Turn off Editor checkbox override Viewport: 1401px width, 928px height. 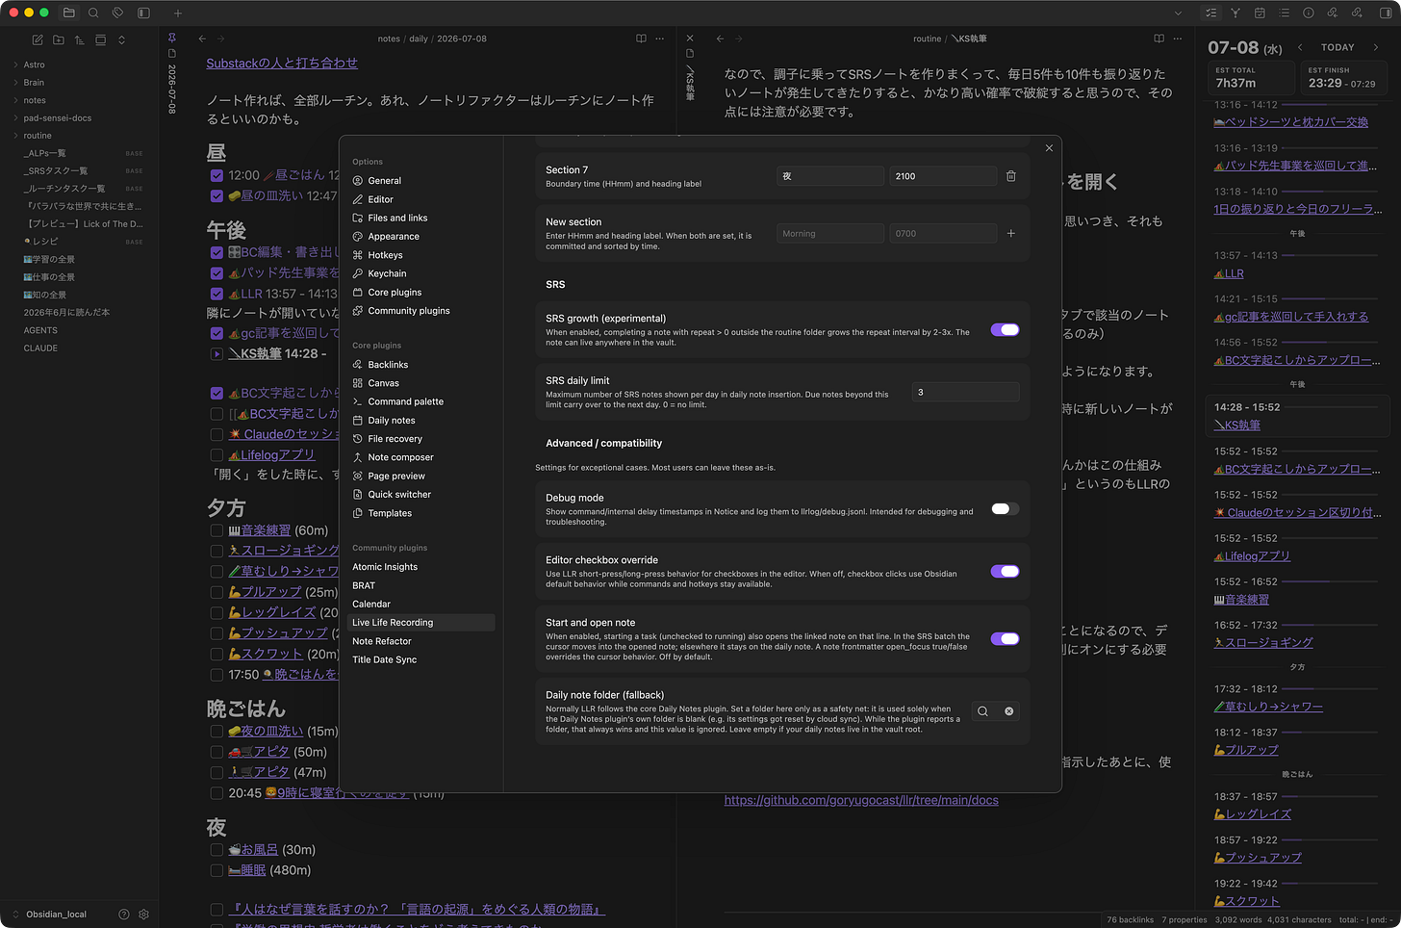tap(1005, 571)
